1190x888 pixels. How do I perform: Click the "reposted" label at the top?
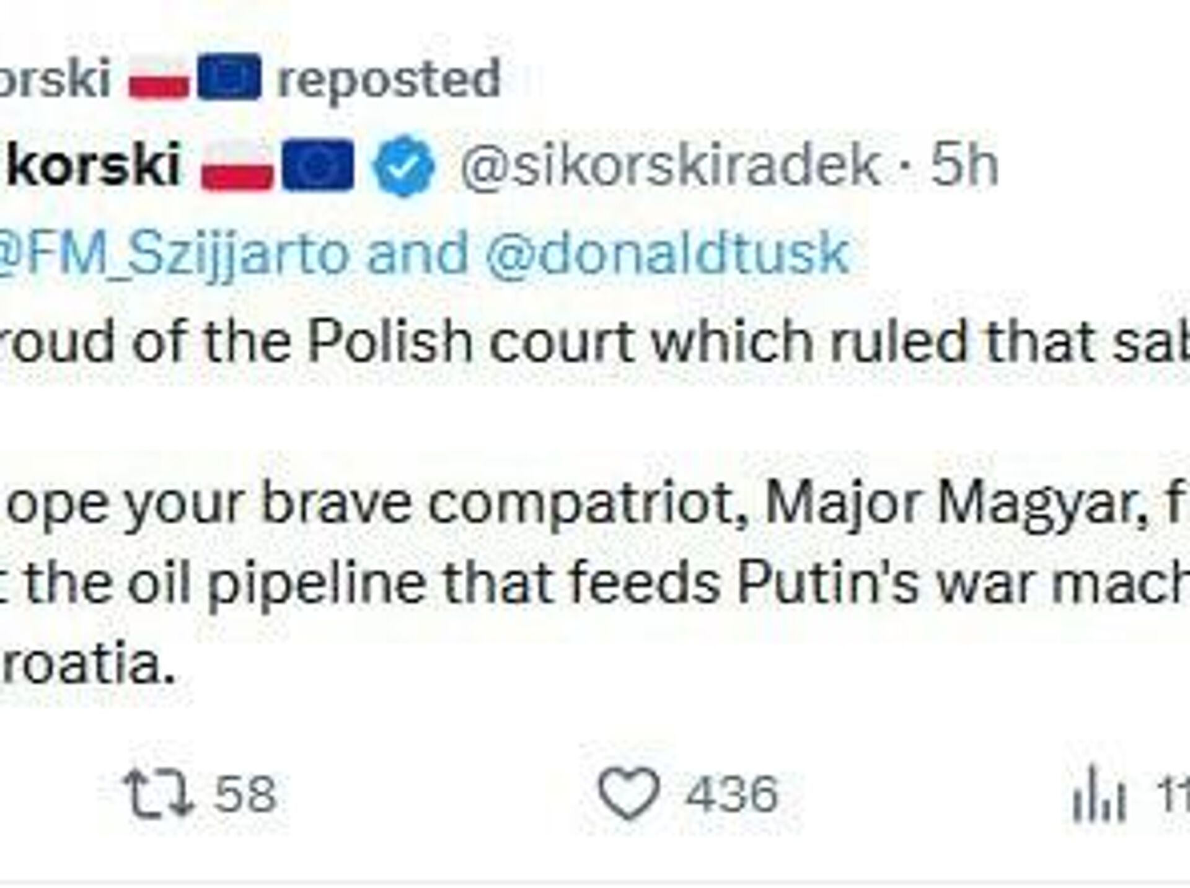389,79
